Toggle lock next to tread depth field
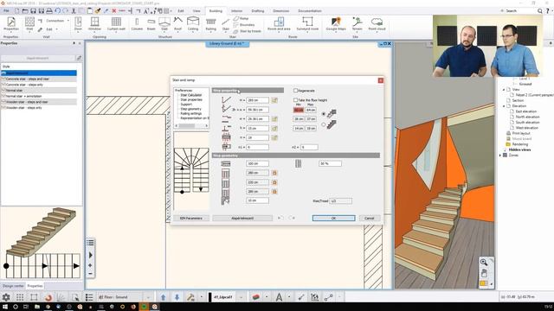Viewport: 554px width, 311px height. [x=274, y=119]
